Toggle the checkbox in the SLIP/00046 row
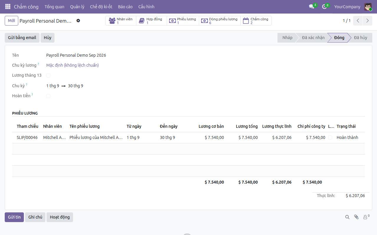Screen dimensions: 377x235 click(x=330, y=137)
